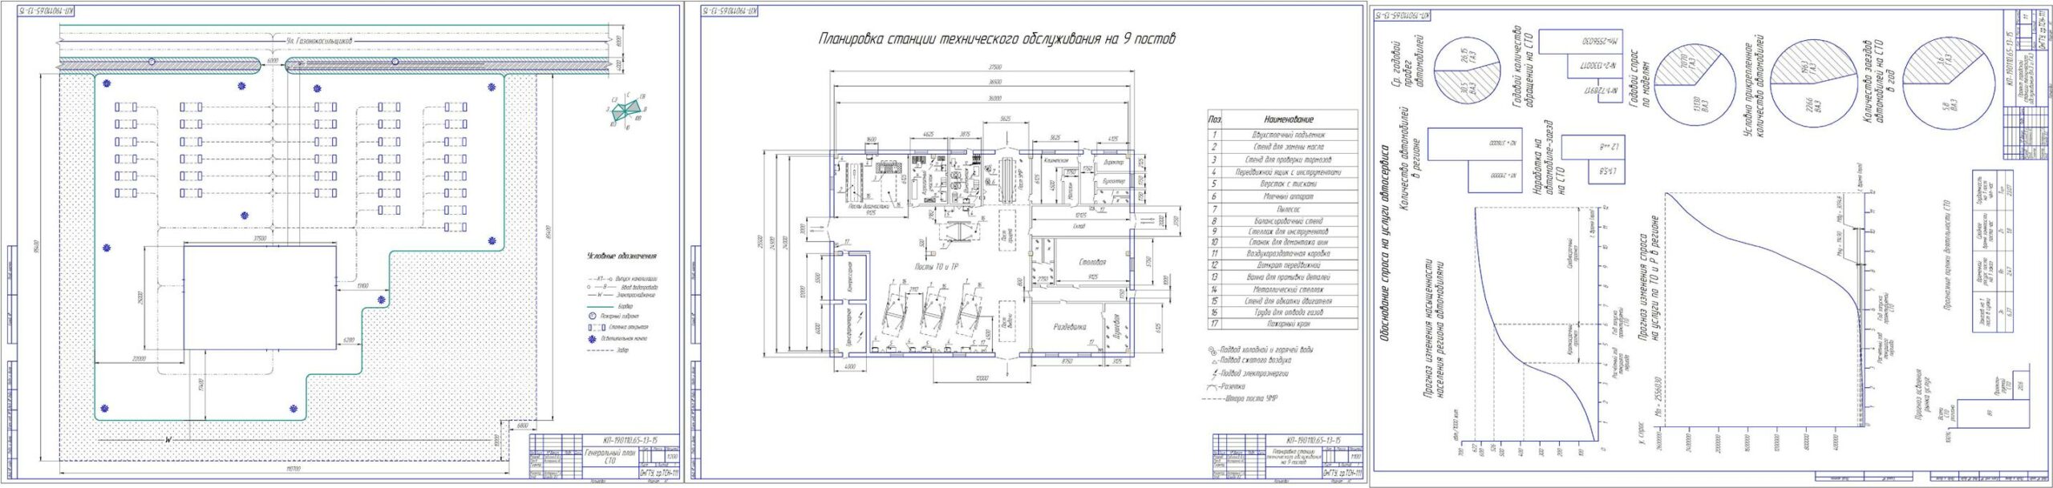Click the 'Директор' office label
2053x488 pixels.
tap(1113, 163)
